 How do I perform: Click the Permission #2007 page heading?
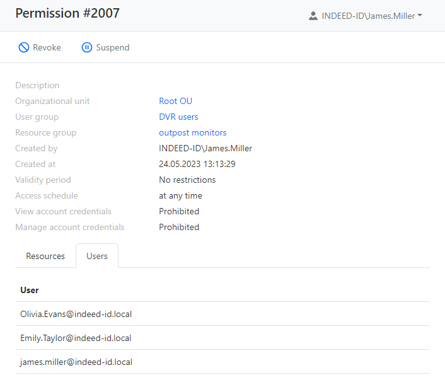click(67, 13)
